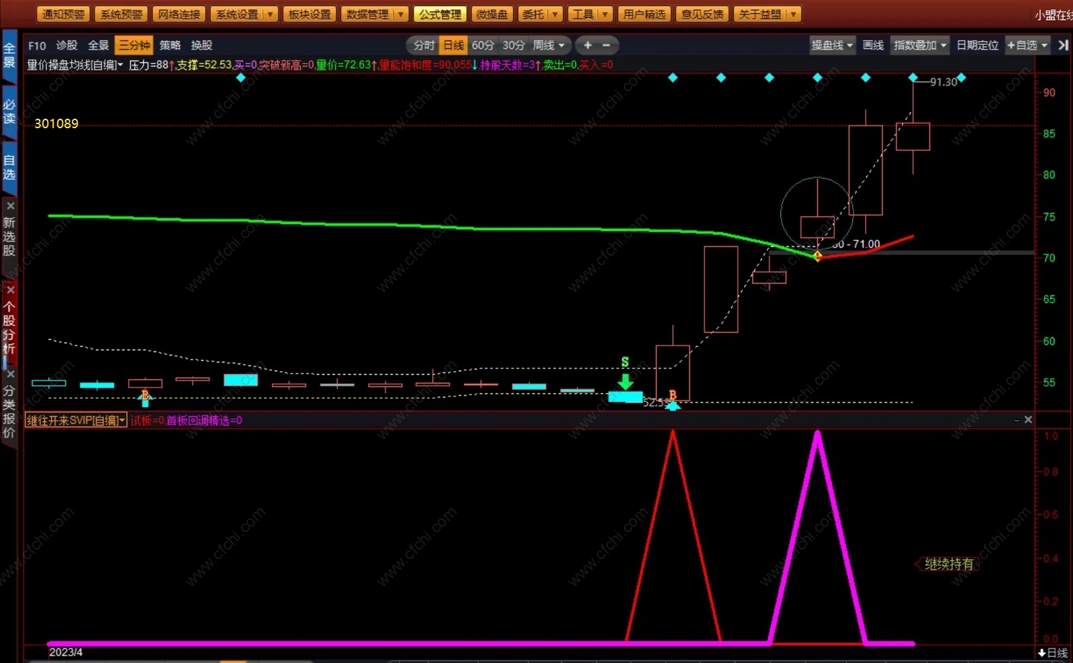Click the orange diamond marker at 71.00
Image resolution: width=1073 pixels, height=663 pixels.
pyautogui.click(x=818, y=256)
